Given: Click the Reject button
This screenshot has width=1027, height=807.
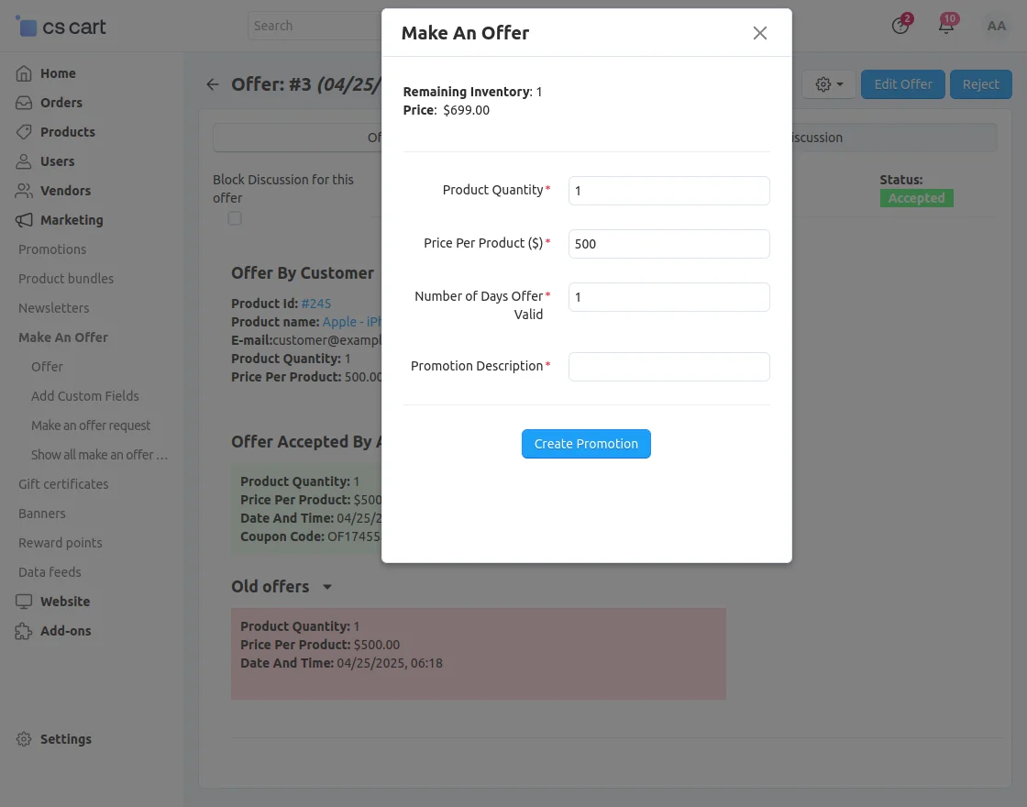Looking at the screenshot, I should coord(980,84).
